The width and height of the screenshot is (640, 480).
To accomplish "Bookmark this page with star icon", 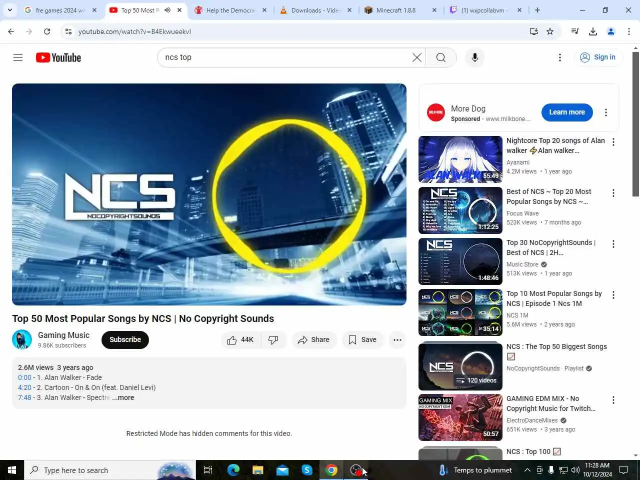I will tap(550, 31).
